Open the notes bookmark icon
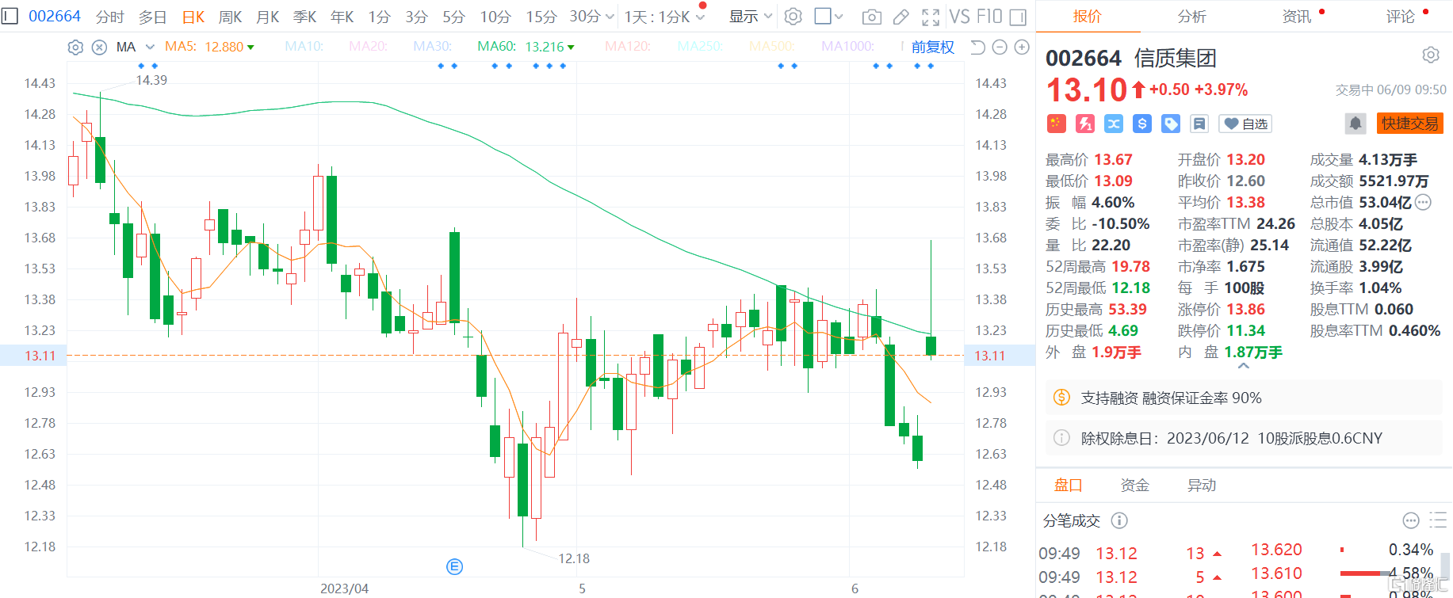The height and width of the screenshot is (598, 1453). pyautogui.click(x=1199, y=124)
